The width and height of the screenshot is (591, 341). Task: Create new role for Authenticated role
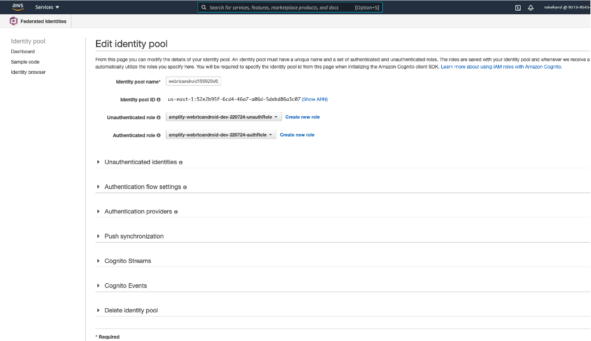[297, 135]
